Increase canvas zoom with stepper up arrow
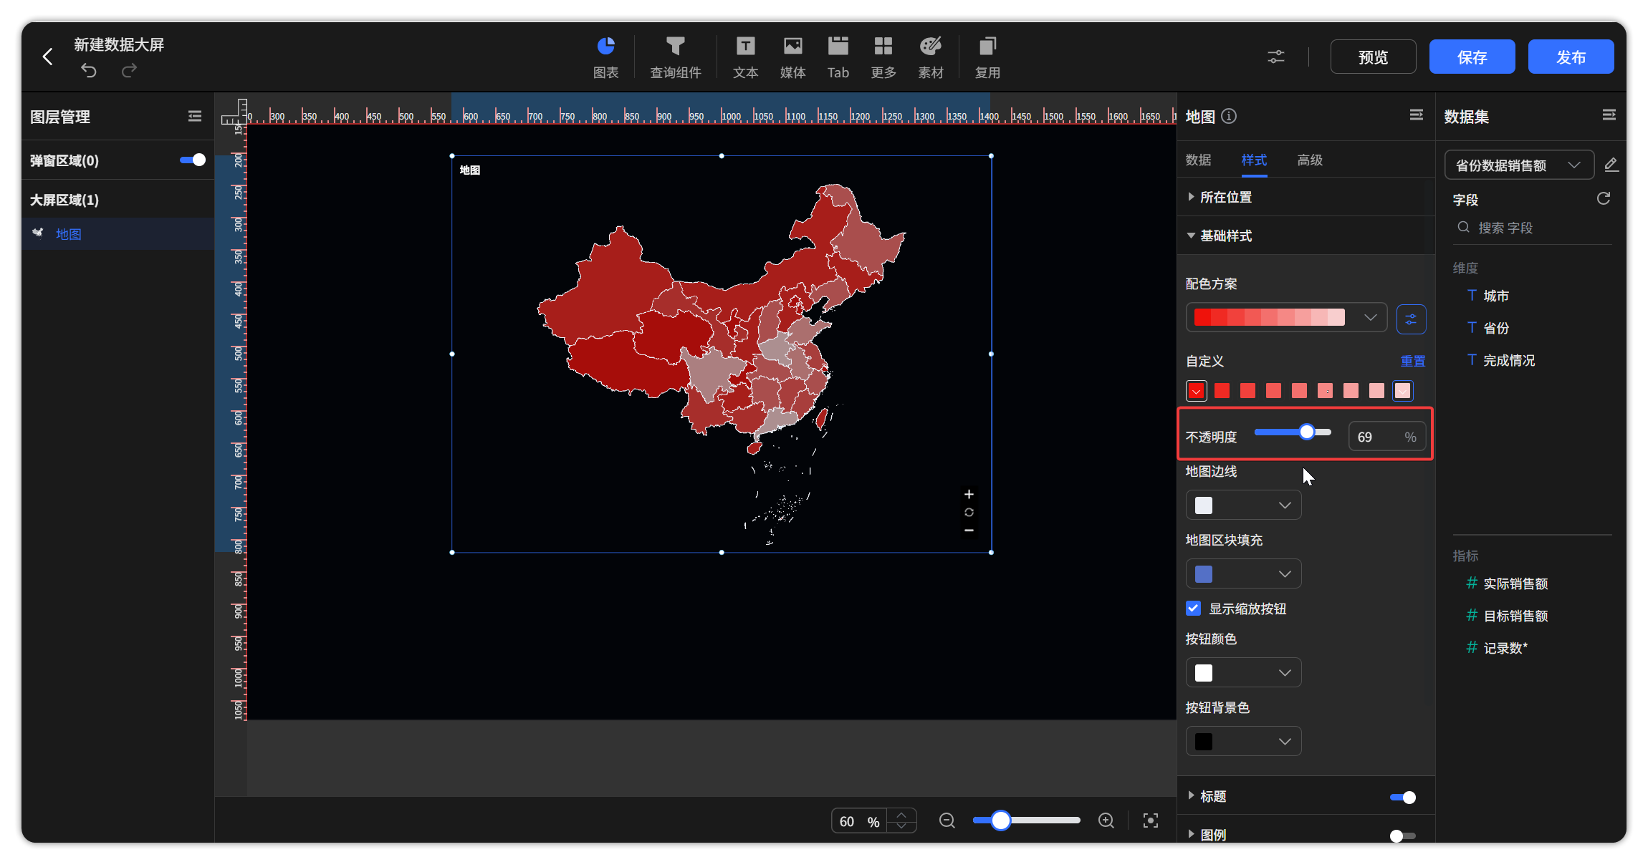Image resolution: width=1648 pixels, height=857 pixels. [x=901, y=815]
